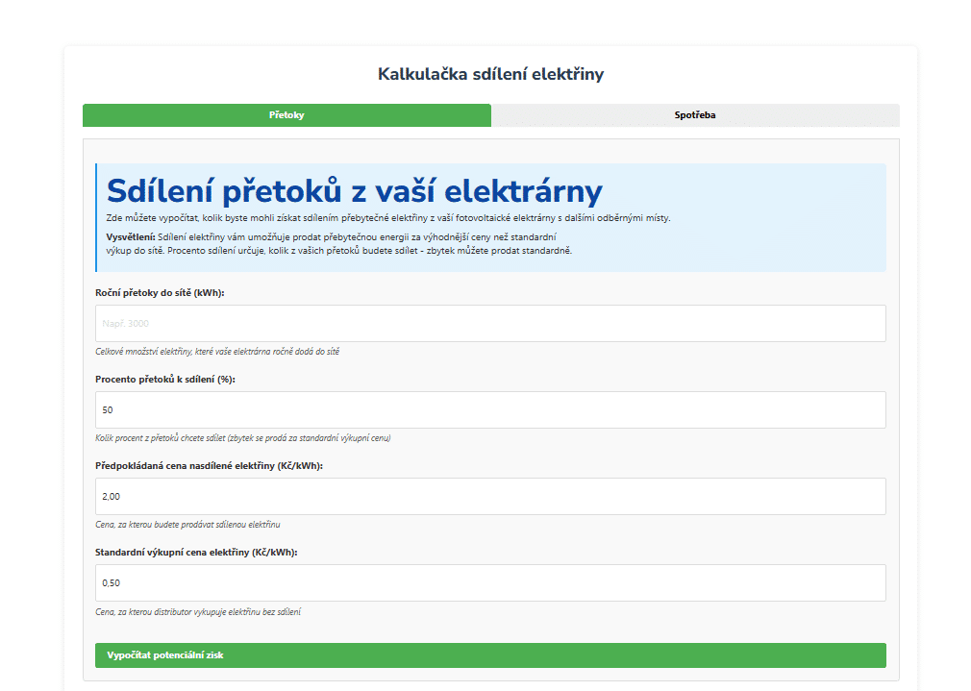Click Vypočítat potenciální zisk button
This screenshot has width=971, height=691.
coord(490,655)
